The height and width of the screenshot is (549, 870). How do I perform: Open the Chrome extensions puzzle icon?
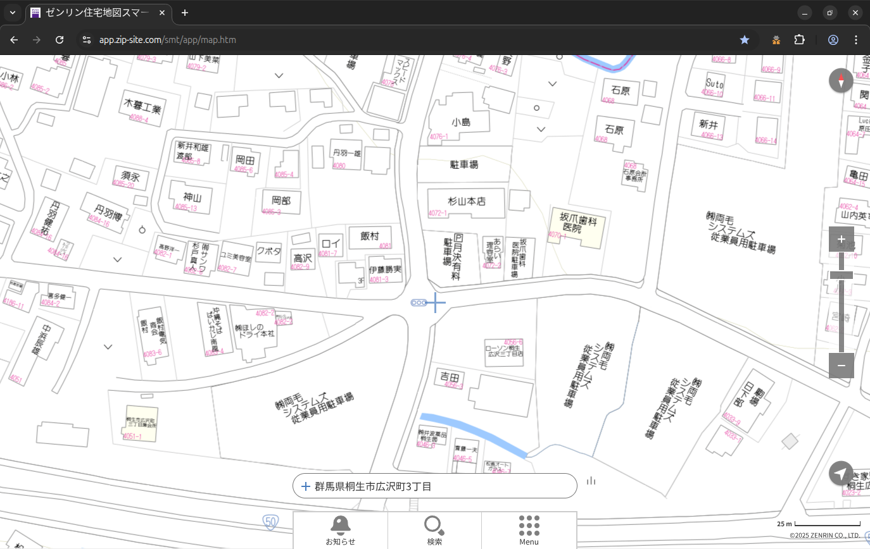pos(799,40)
